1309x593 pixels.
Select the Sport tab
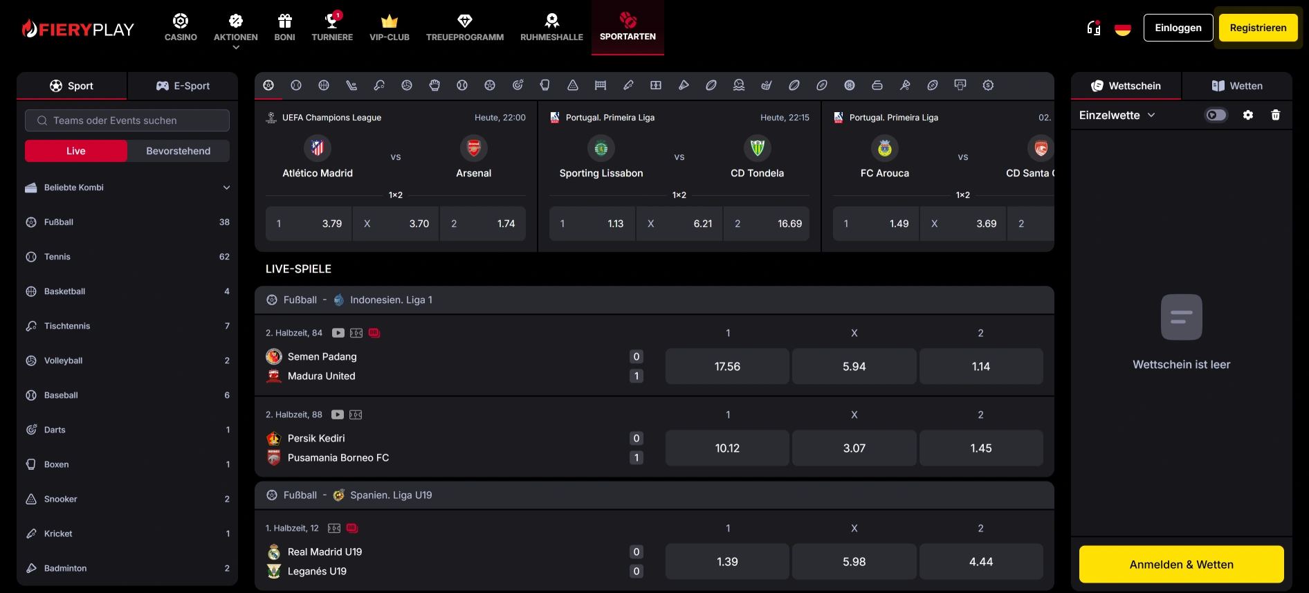72,86
